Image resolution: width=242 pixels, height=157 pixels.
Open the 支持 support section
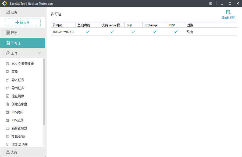tap(23, 152)
